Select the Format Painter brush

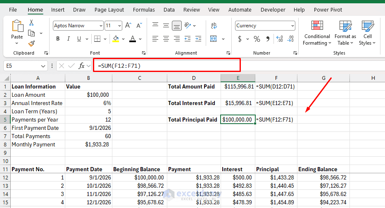[31, 44]
